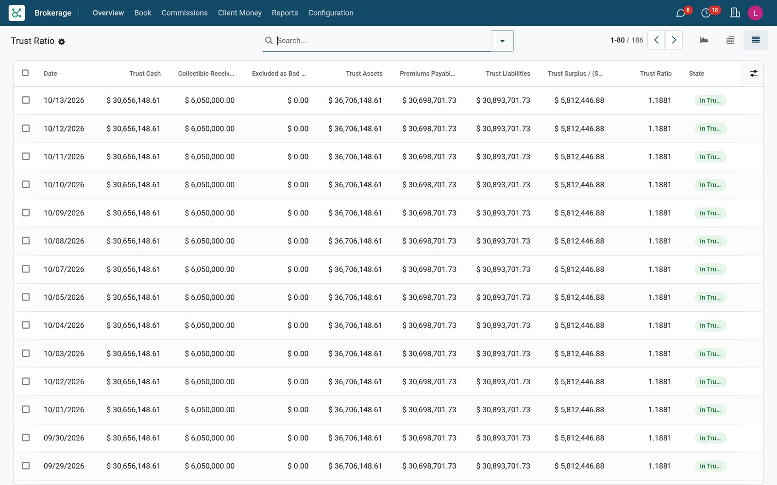Open optional columns adjust icon
Image resolution: width=777 pixels, height=485 pixels.
click(753, 73)
